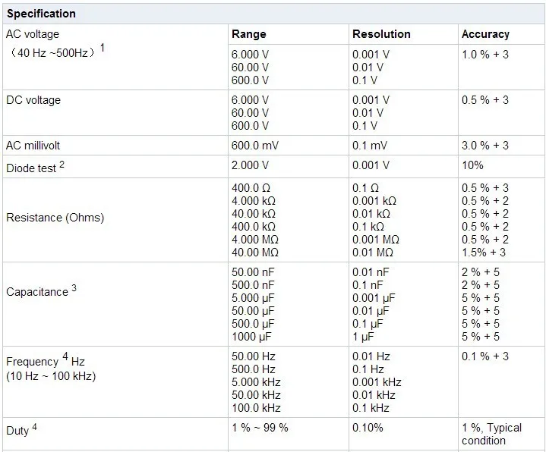Select the 1 % ~ 99 % duty range
Screen dimensions: 546x452
pyautogui.click(x=260, y=428)
